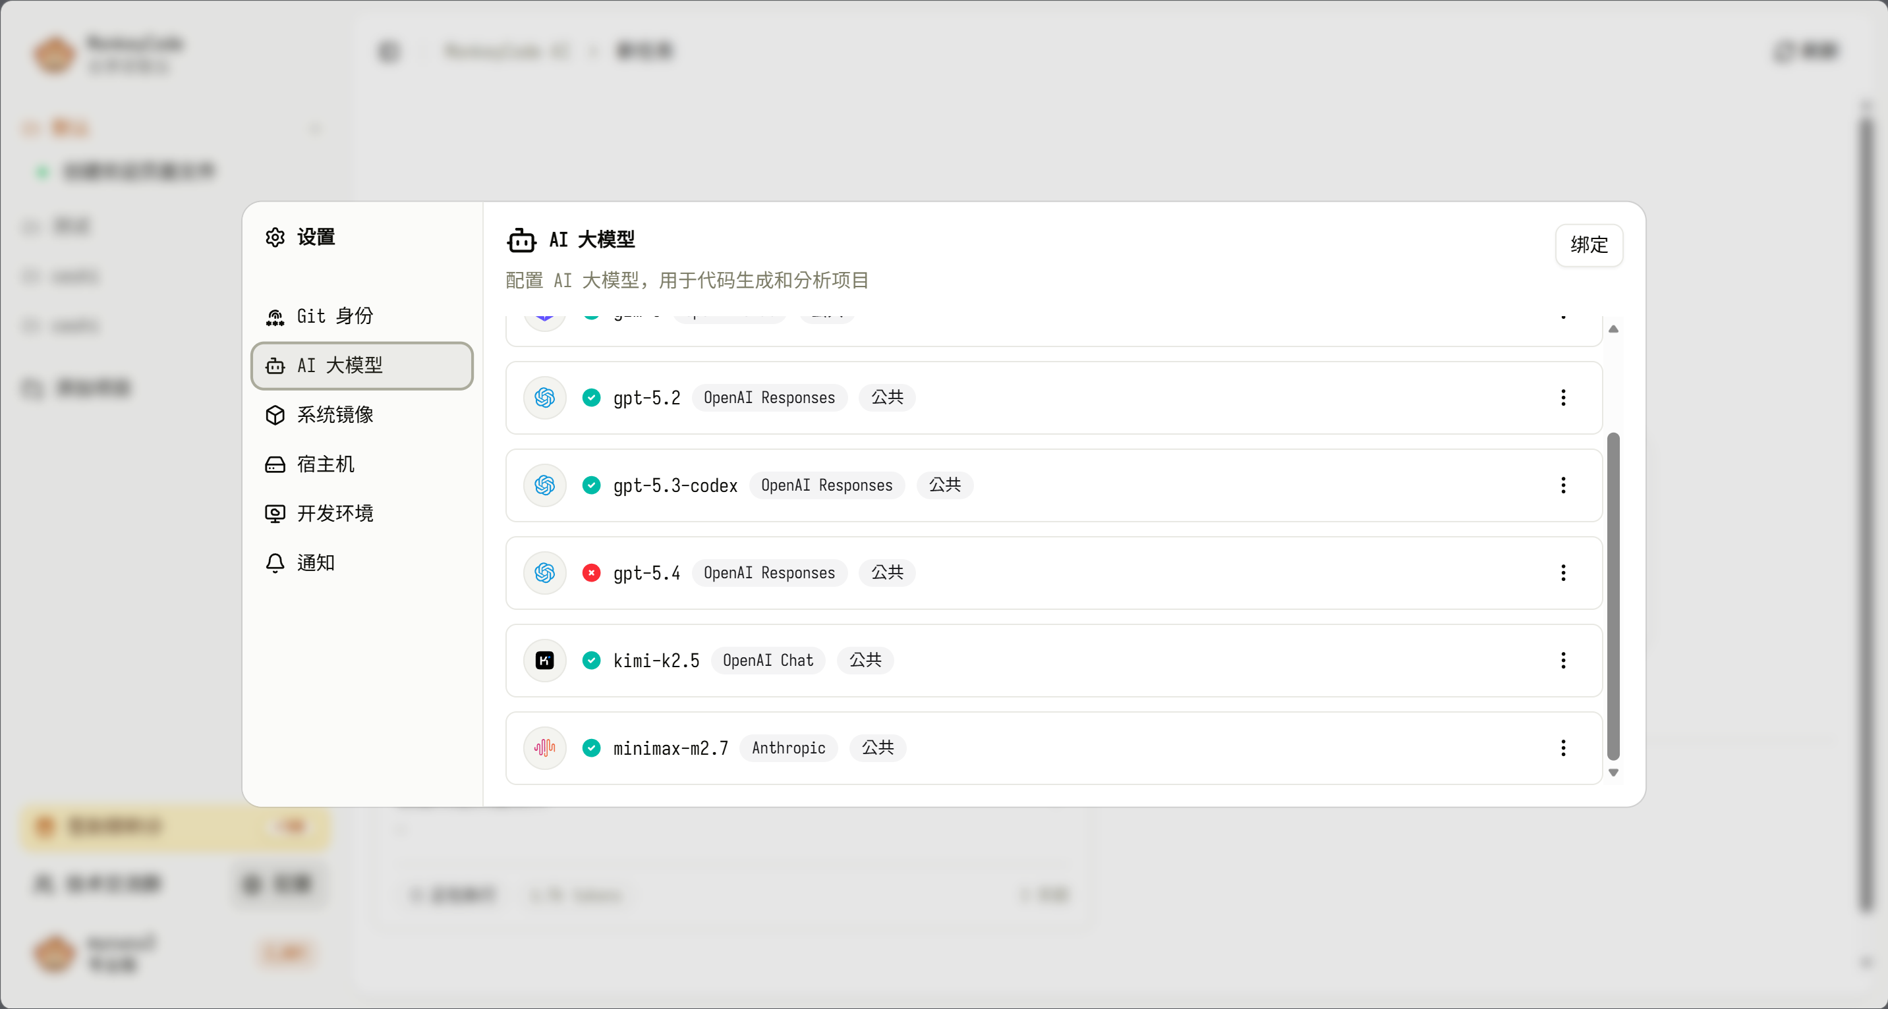This screenshot has height=1009, width=1888.
Task: Click the green check status on kimi-k2.5
Action: click(x=590, y=660)
